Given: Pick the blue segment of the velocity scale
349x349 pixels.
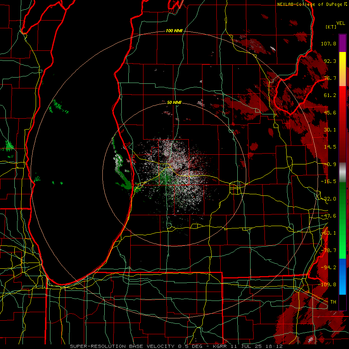Looking at the screenshot, I should tap(342, 276).
